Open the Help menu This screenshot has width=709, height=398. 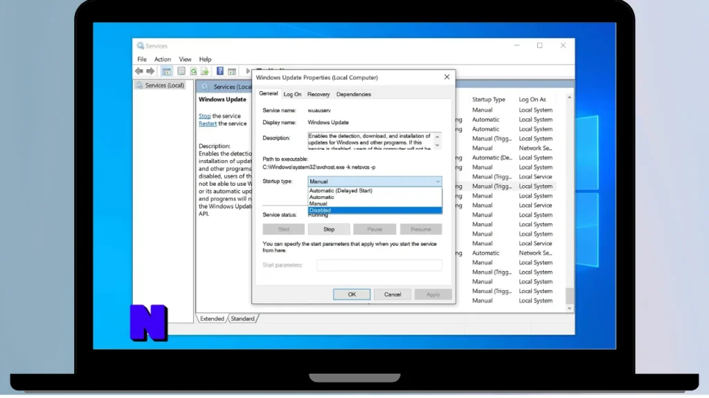pos(205,59)
